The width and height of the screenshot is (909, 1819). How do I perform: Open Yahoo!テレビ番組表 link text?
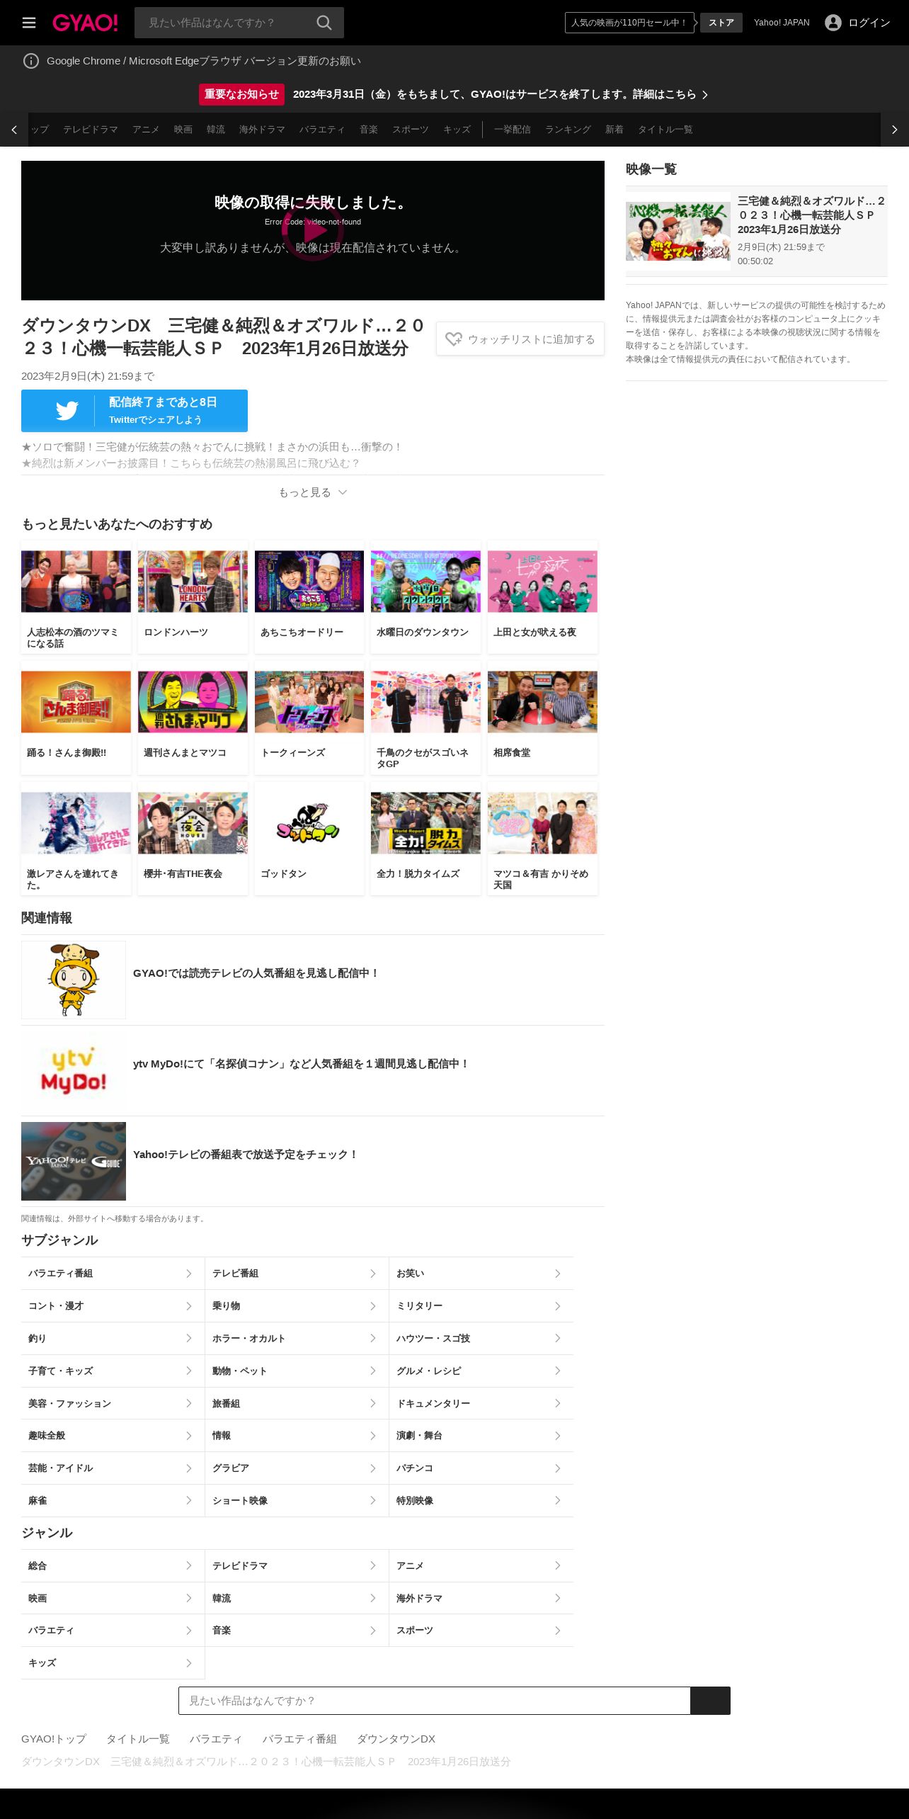tap(246, 1155)
